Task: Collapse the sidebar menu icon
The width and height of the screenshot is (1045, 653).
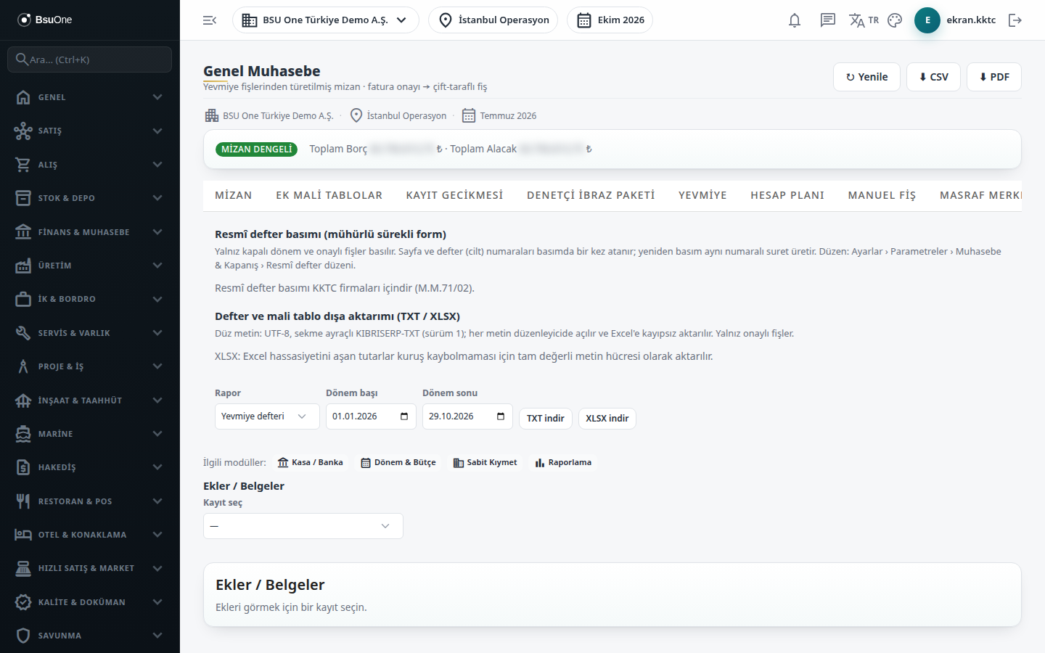Action: [210, 20]
